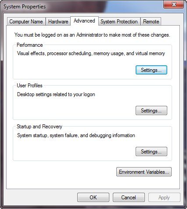
Task: Confirm the dialog with OK
Action: click(93, 198)
